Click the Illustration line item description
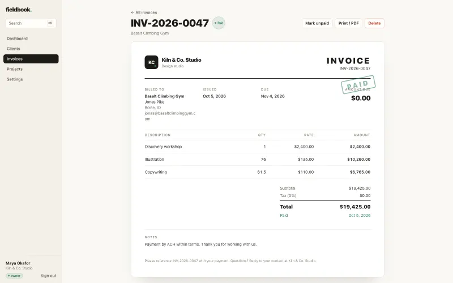The height and width of the screenshot is (283, 453). click(154, 160)
